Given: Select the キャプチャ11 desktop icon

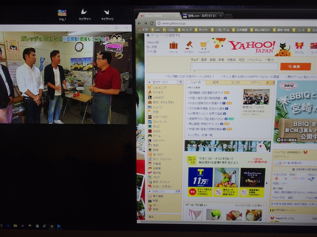Looking at the screenshot, I should pos(85,15).
